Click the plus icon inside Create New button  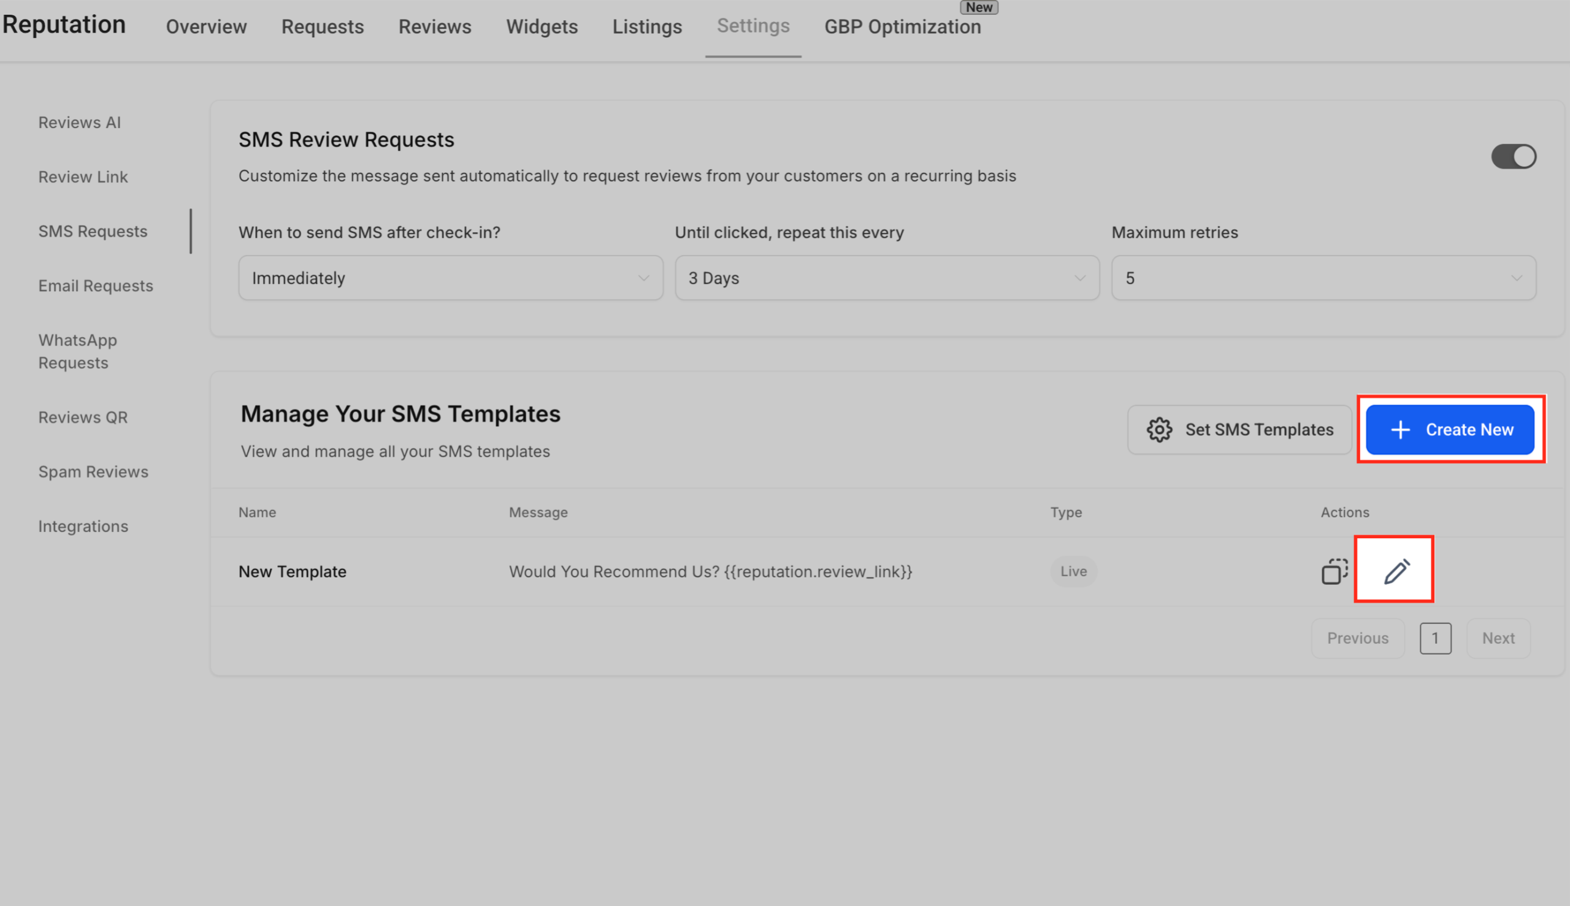pos(1400,429)
